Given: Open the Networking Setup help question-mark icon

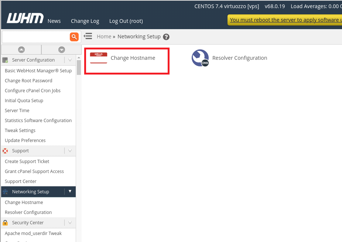Looking at the screenshot, I should click(x=166, y=37).
